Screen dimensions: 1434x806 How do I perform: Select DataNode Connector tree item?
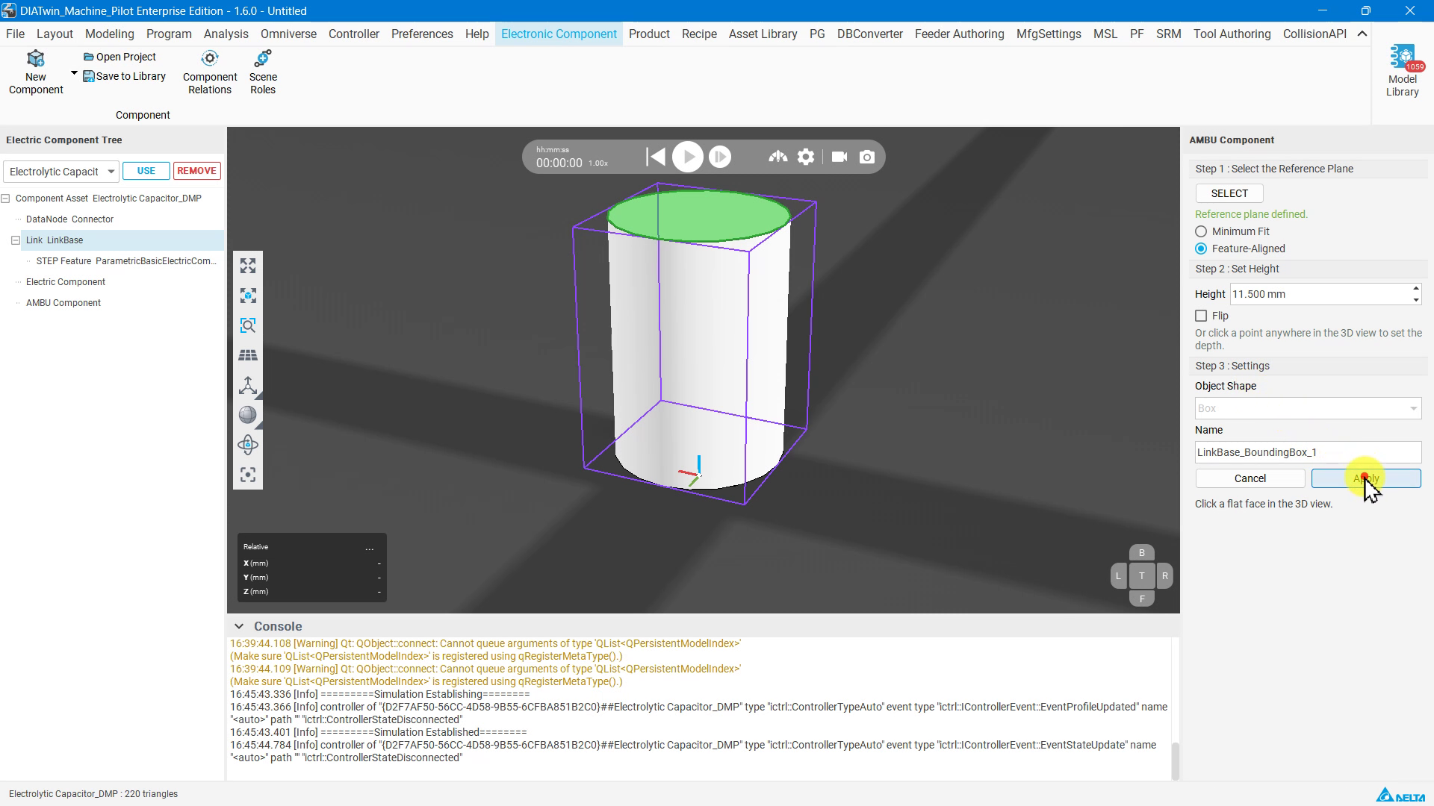pos(69,219)
